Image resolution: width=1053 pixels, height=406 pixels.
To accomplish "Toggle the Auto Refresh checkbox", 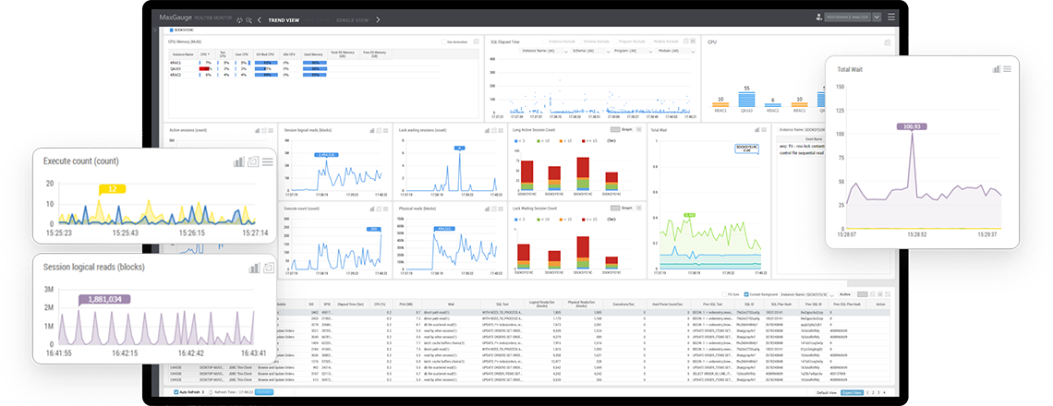I will coord(177,392).
